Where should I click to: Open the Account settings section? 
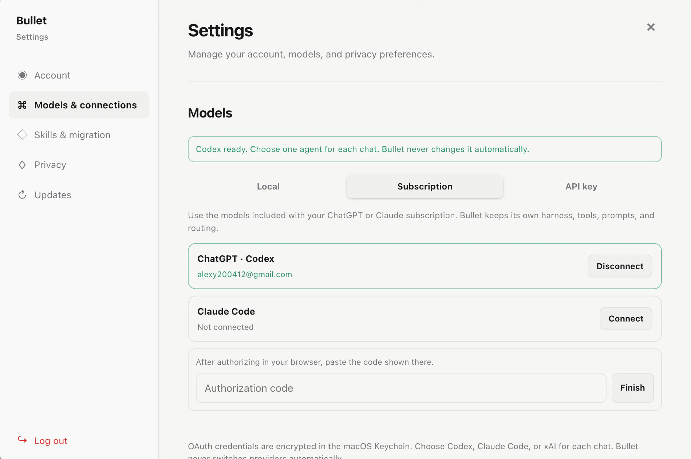[x=79, y=75]
